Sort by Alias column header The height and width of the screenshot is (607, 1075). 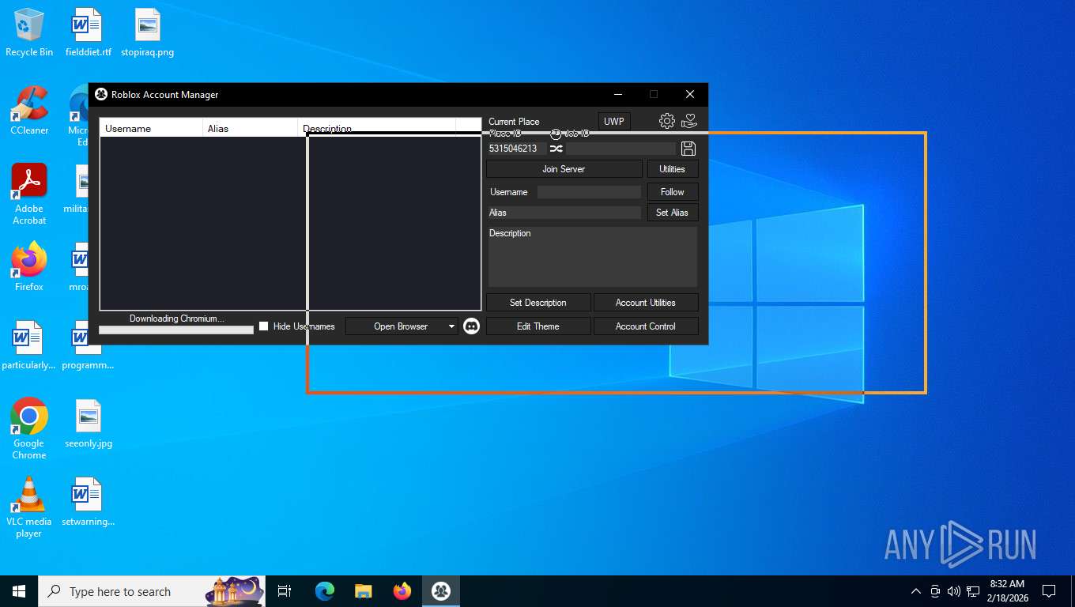(250, 128)
